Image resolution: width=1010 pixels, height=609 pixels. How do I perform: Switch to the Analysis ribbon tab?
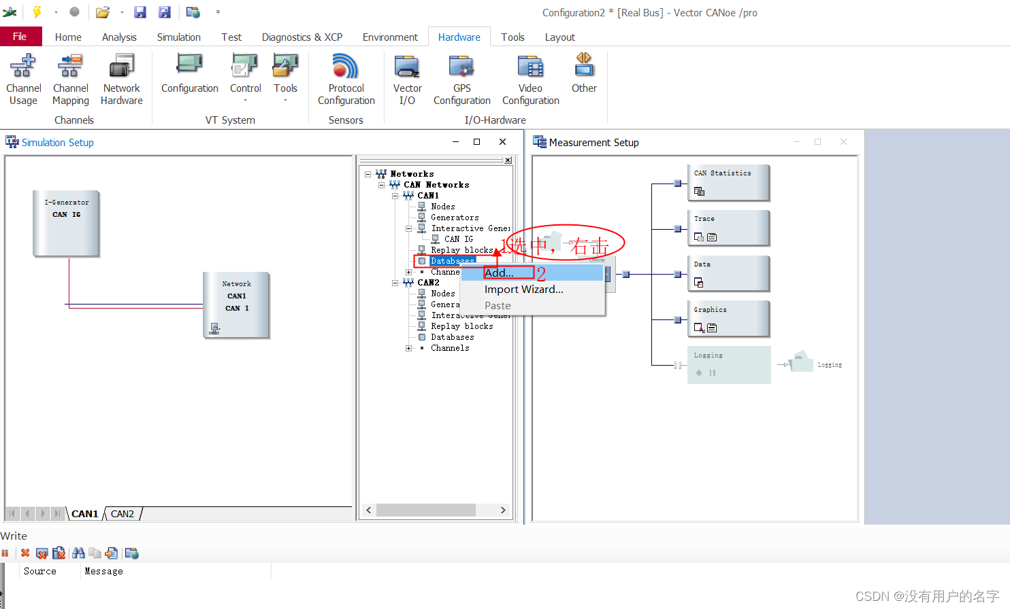119,37
